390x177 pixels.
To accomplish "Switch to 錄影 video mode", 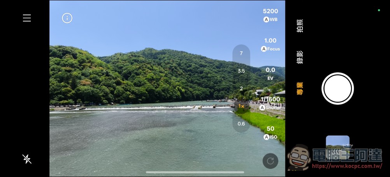I will pyautogui.click(x=300, y=57).
